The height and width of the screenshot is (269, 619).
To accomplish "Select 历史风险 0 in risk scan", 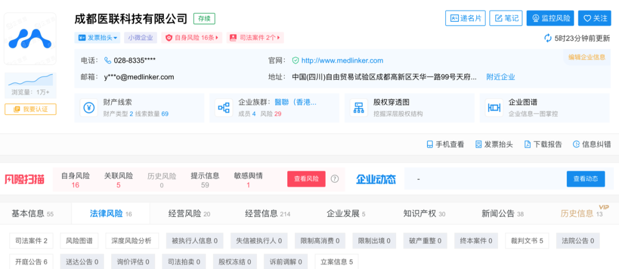I will point(162,180).
